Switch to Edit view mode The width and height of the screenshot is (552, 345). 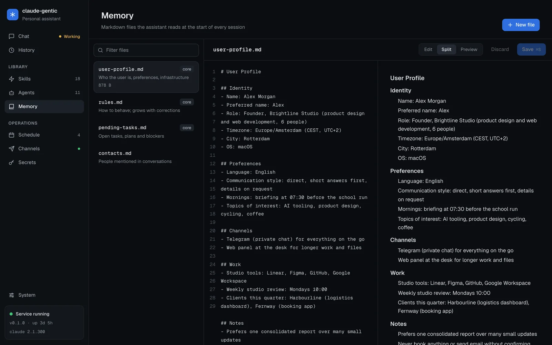[428, 49]
